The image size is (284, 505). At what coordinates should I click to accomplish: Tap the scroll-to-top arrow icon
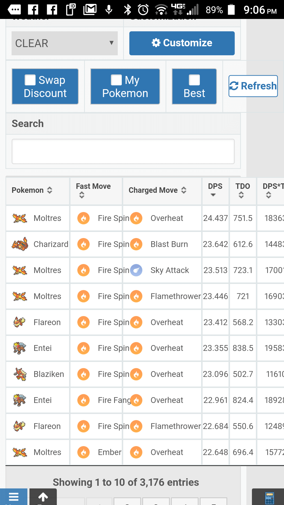(43, 497)
